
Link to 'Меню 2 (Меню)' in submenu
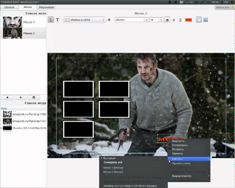click(x=133, y=172)
